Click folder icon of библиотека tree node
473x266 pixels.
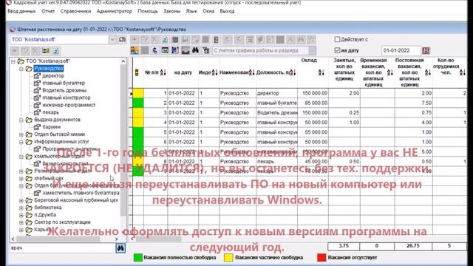point(29,208)
